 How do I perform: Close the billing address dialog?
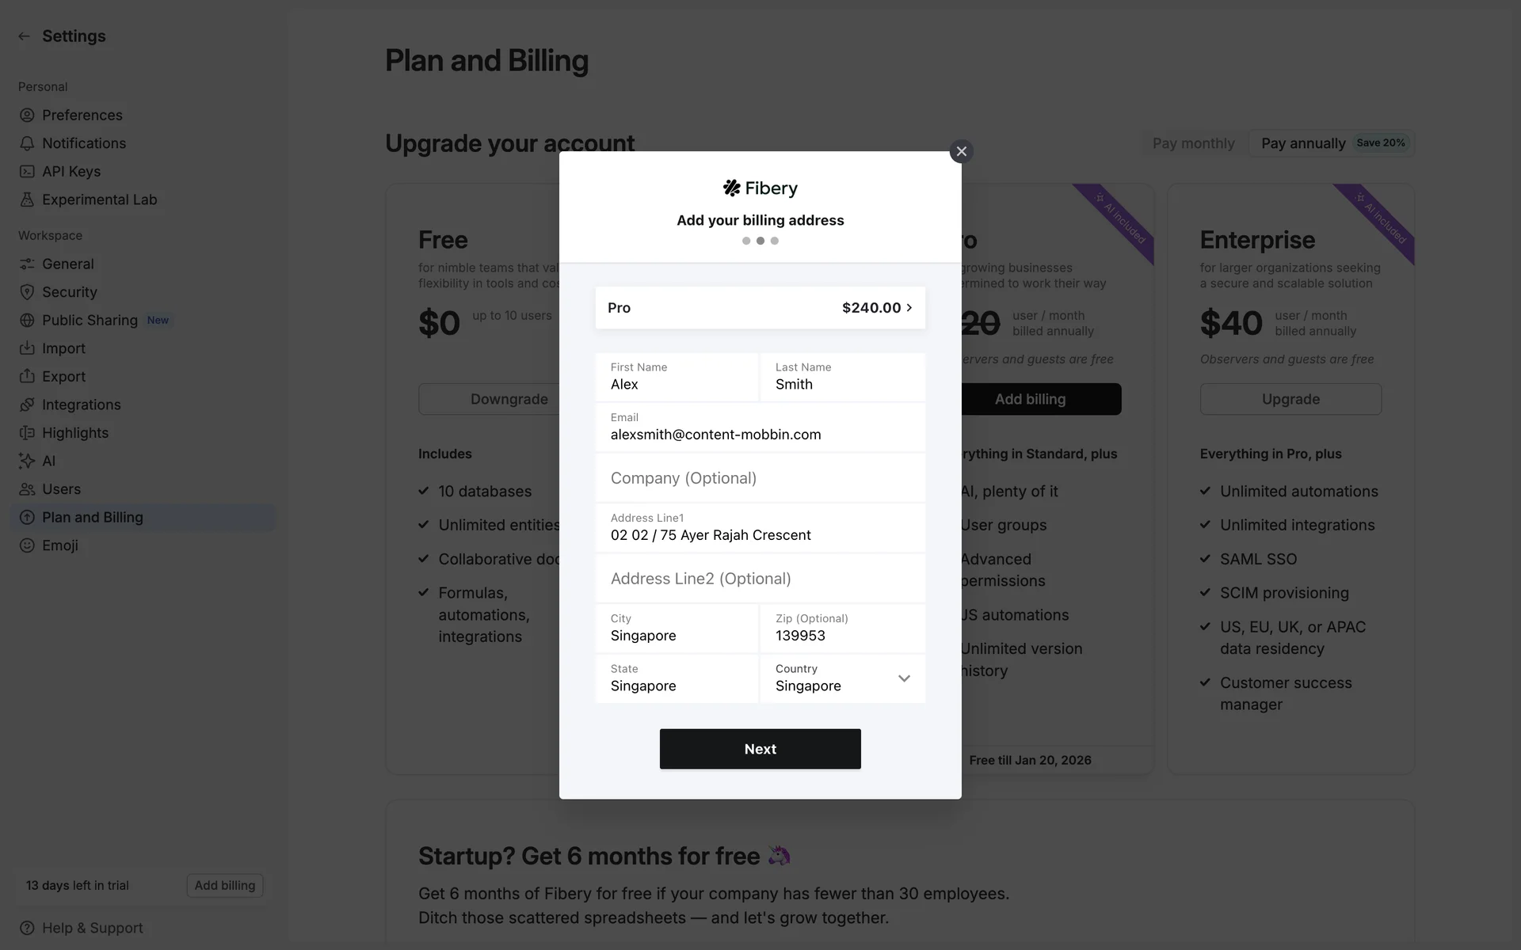pos(961,151)
